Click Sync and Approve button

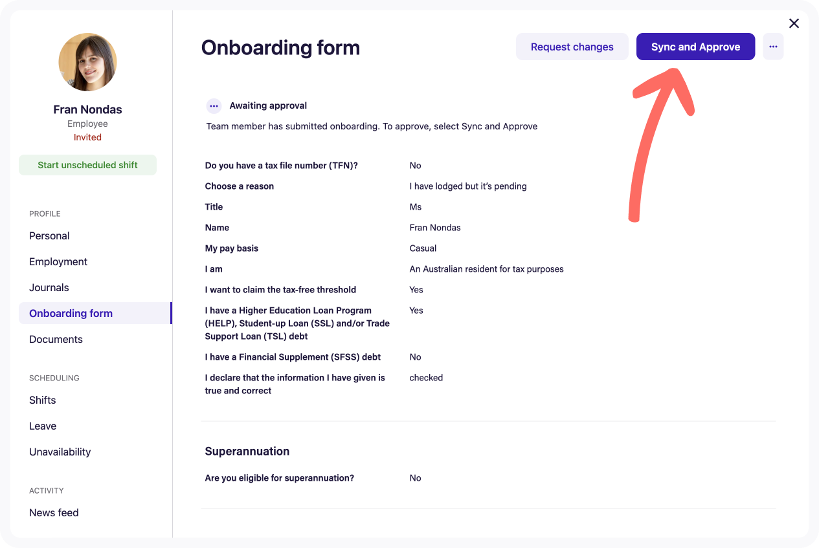[x=695, y=47]
